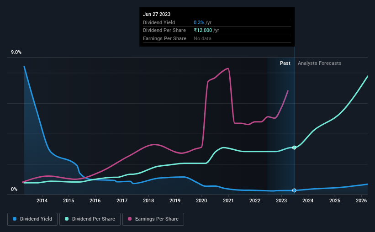Click the 2020 x-axis year label
The image size is (375, 232).
(x=201, y=200)
